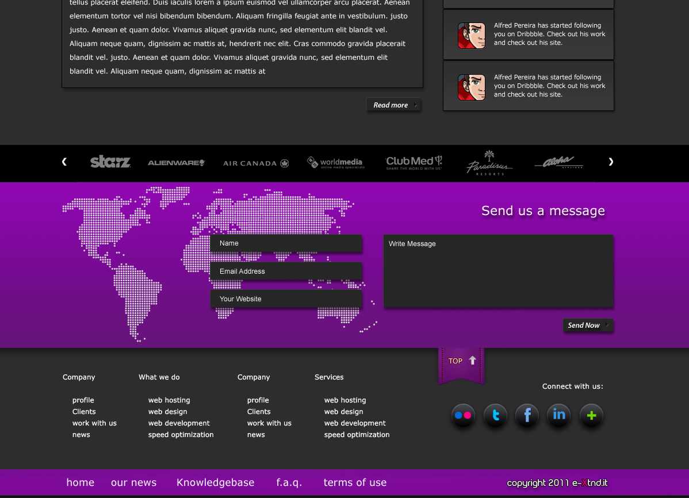Go to home in the footer menu
Viewport: 689px width, 498px height.
pyautogui.click(x=80, y=482)
